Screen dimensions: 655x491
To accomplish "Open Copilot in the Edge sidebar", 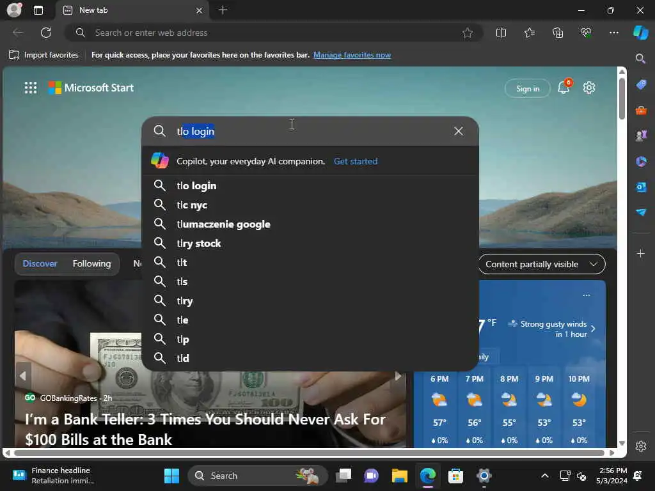I will (x=641, y=33).
